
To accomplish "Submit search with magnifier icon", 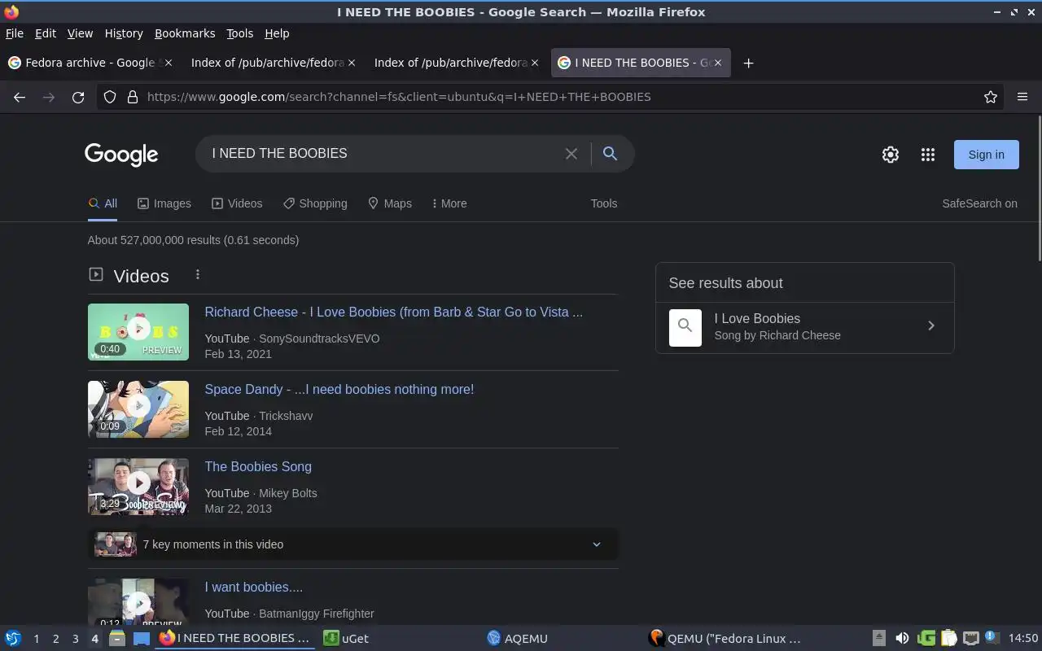I will click(610, 153).
